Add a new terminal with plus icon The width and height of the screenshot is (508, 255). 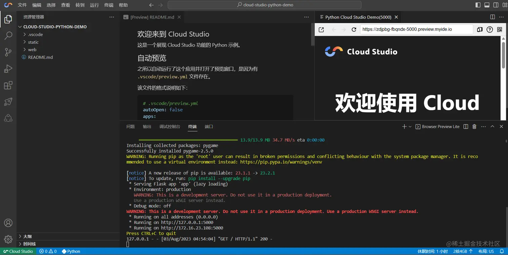point(404,127)
